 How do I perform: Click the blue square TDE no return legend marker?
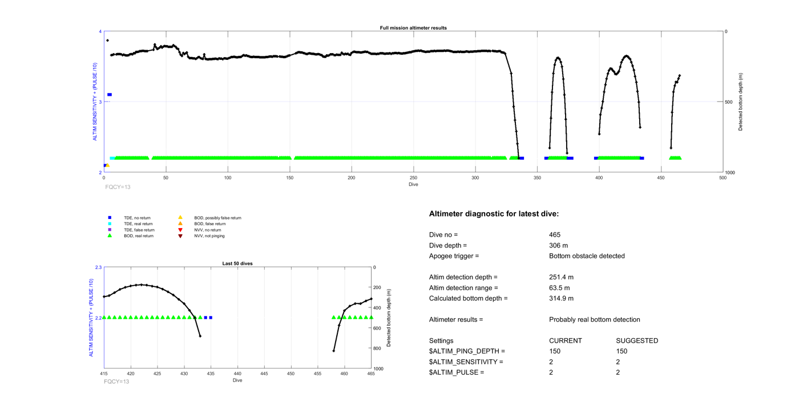(x=110, y=218)
